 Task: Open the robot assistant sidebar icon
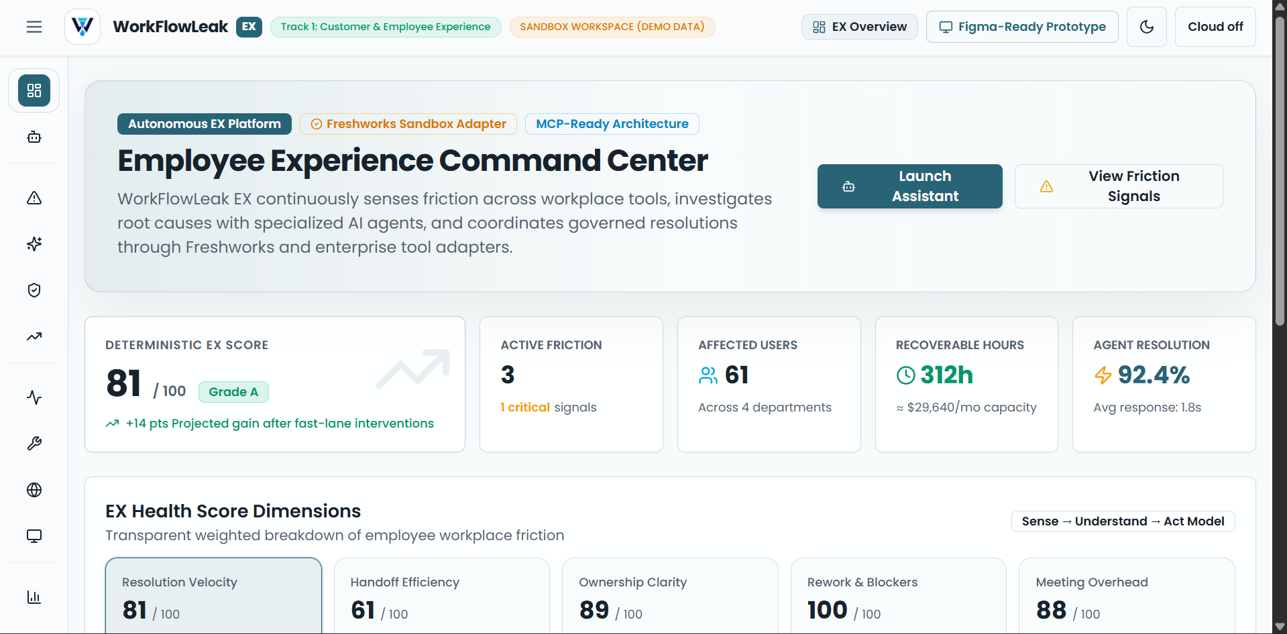34,137
